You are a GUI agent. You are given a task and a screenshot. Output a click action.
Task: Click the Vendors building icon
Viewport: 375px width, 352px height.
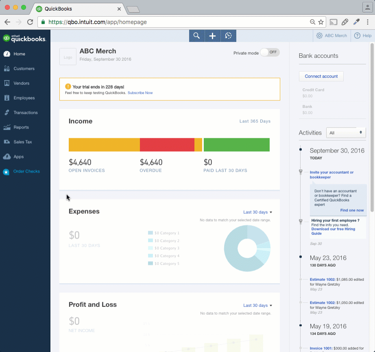pos(7,83)
